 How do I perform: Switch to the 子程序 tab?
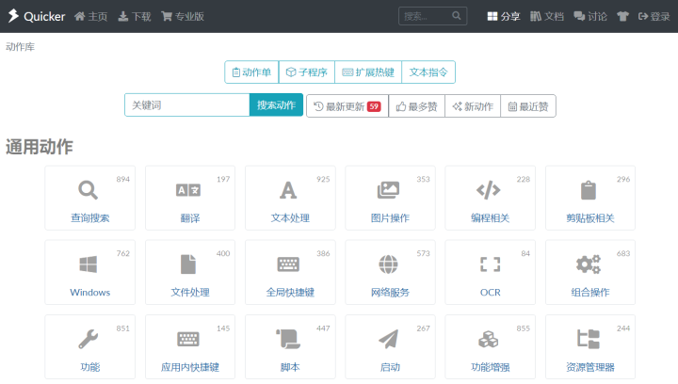click(306, 72)
